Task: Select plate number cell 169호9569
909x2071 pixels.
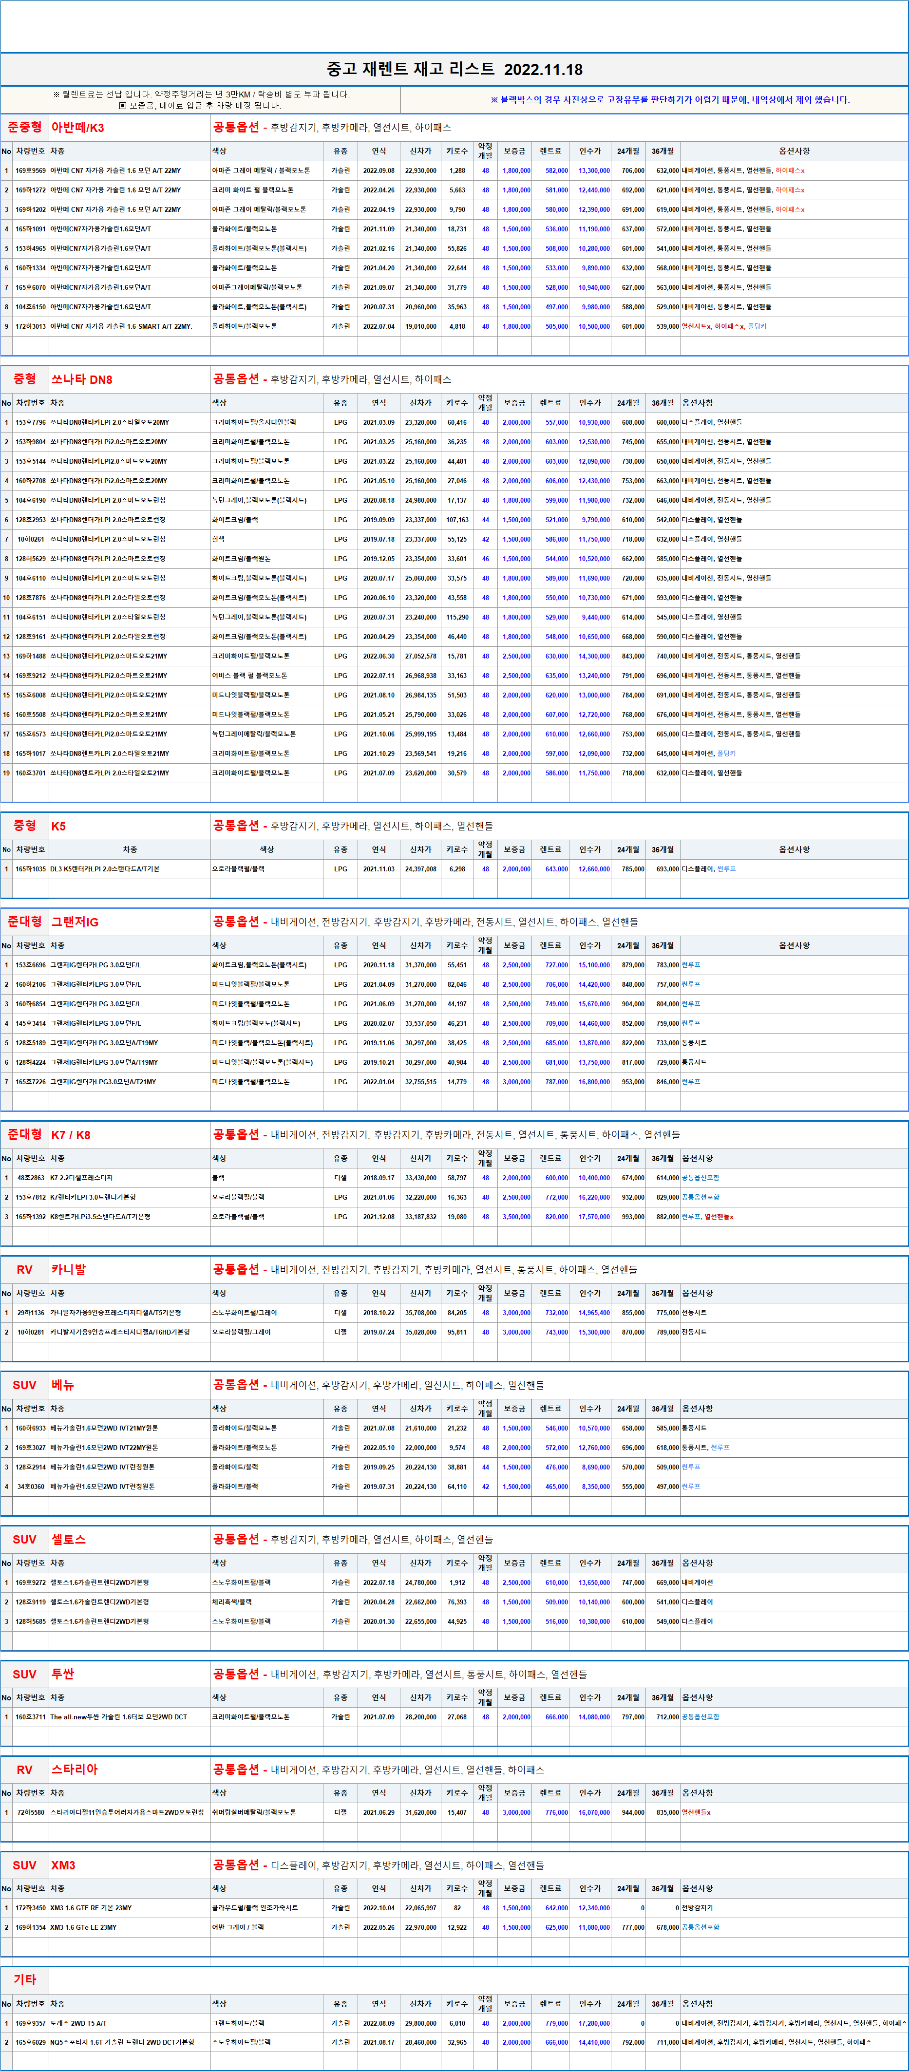Action: (31, 170)
